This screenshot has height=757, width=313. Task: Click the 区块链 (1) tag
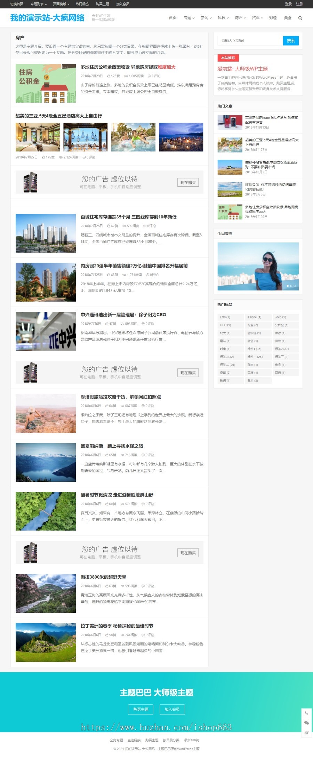pos(258,333)
